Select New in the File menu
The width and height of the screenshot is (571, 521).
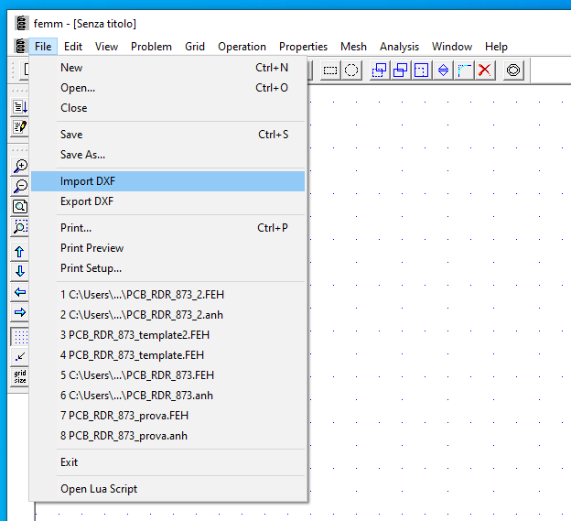point(167,68)
